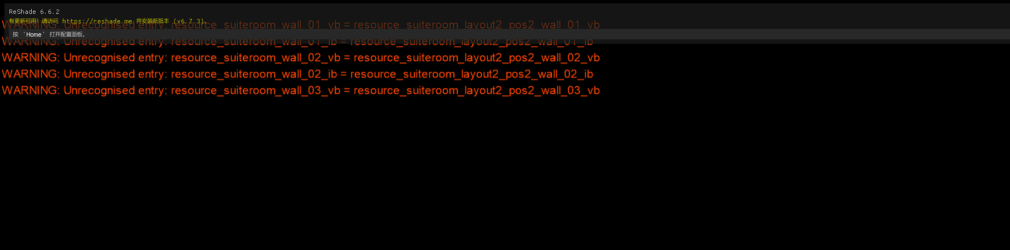Click WARNING word in wall_02_ib line

click(x=31, y=74)
